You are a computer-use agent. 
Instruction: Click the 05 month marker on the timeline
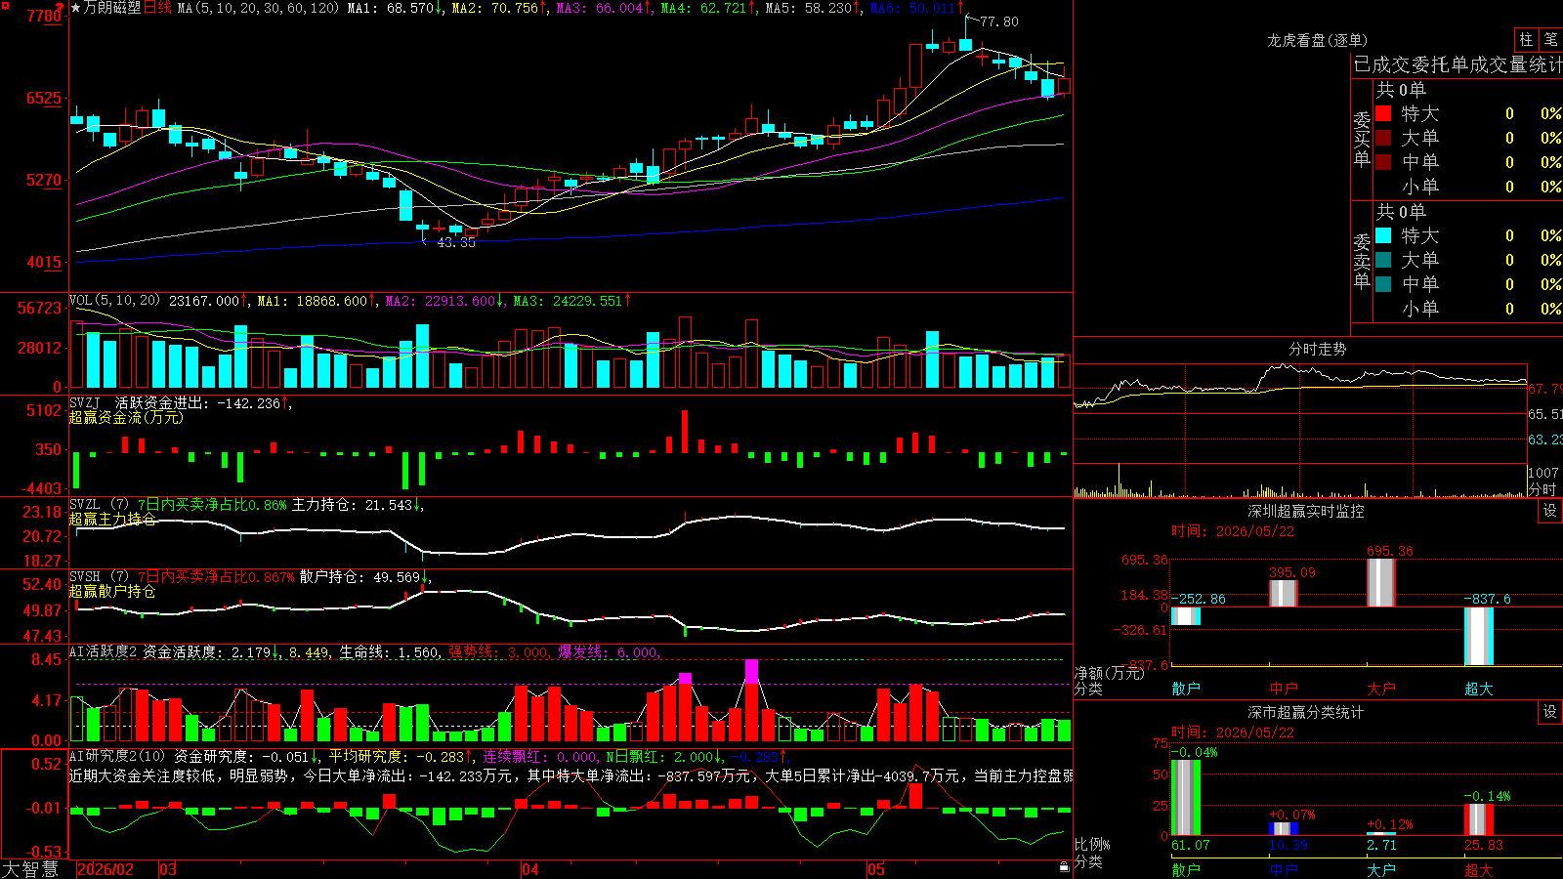pos(876,869)
